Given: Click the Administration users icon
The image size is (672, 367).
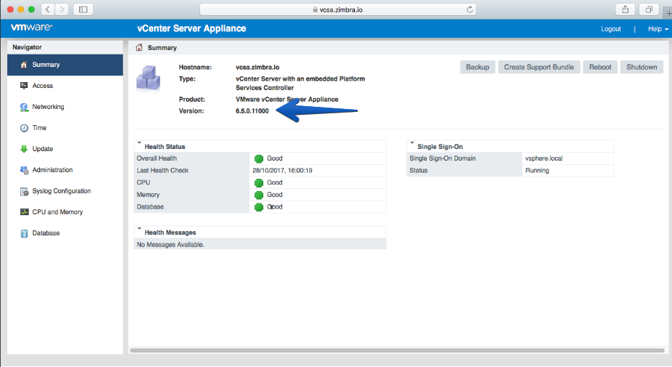Looking at the screenshot, I should (24, 170).
